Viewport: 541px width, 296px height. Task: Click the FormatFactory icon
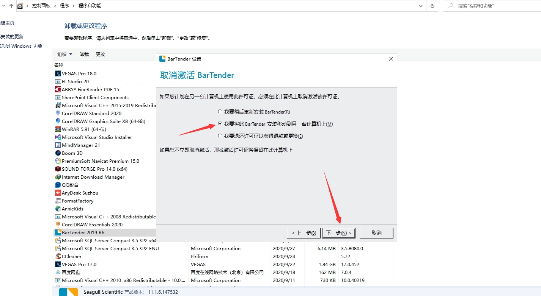[x=58, y=201]
